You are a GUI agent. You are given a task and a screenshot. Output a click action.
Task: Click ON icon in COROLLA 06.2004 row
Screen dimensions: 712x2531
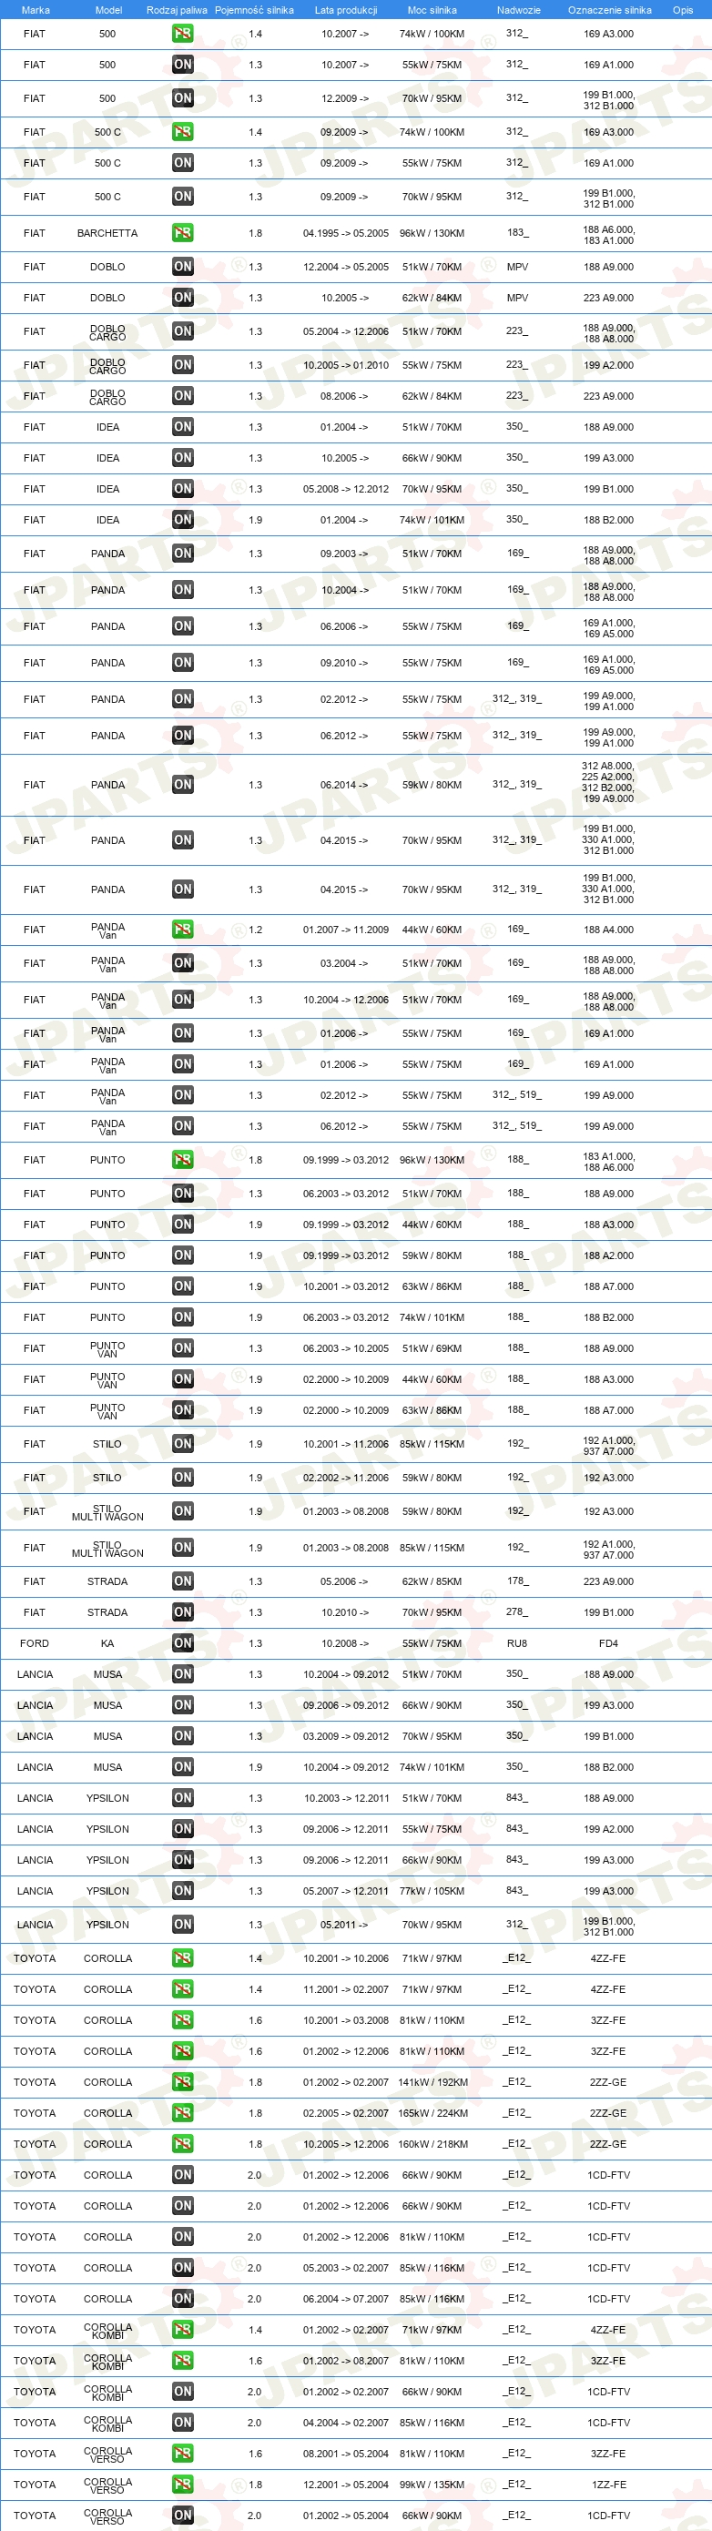point(183,2298)
